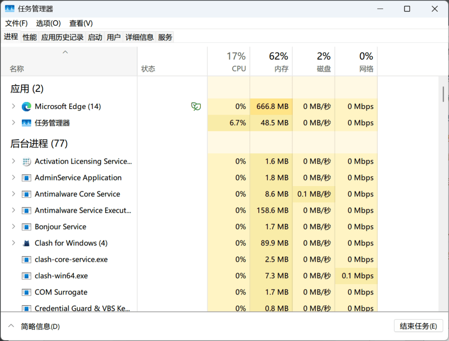Switch to the 详细信息 tab
Screen dimensions: 449x341
pos(139,37)
